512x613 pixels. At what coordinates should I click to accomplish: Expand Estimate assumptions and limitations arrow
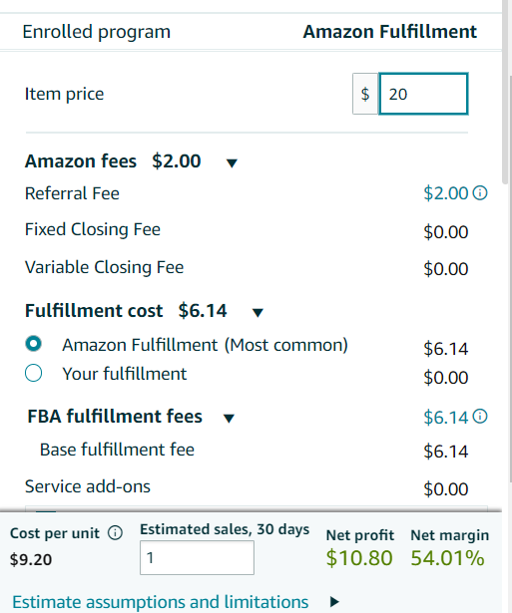[x=334, y=602]
